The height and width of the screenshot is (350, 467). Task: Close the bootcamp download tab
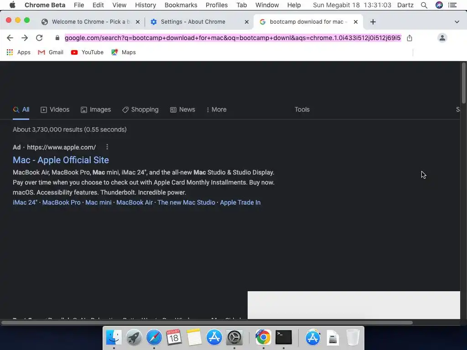click(356, 22)
